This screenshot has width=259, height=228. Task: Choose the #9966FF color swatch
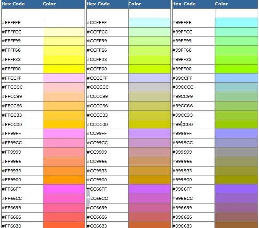point(236,189)
